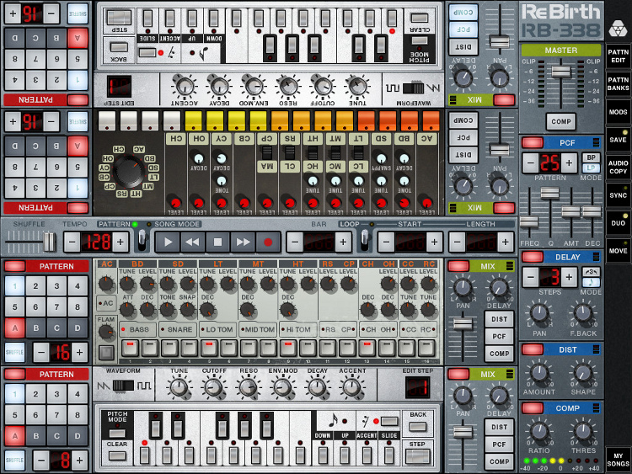Select the BASS drum instrument button
Image resolution: width=632 pixels, height=474 pixels.
click(137, 329)
